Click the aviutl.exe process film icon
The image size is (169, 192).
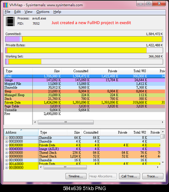coord(10,21)
